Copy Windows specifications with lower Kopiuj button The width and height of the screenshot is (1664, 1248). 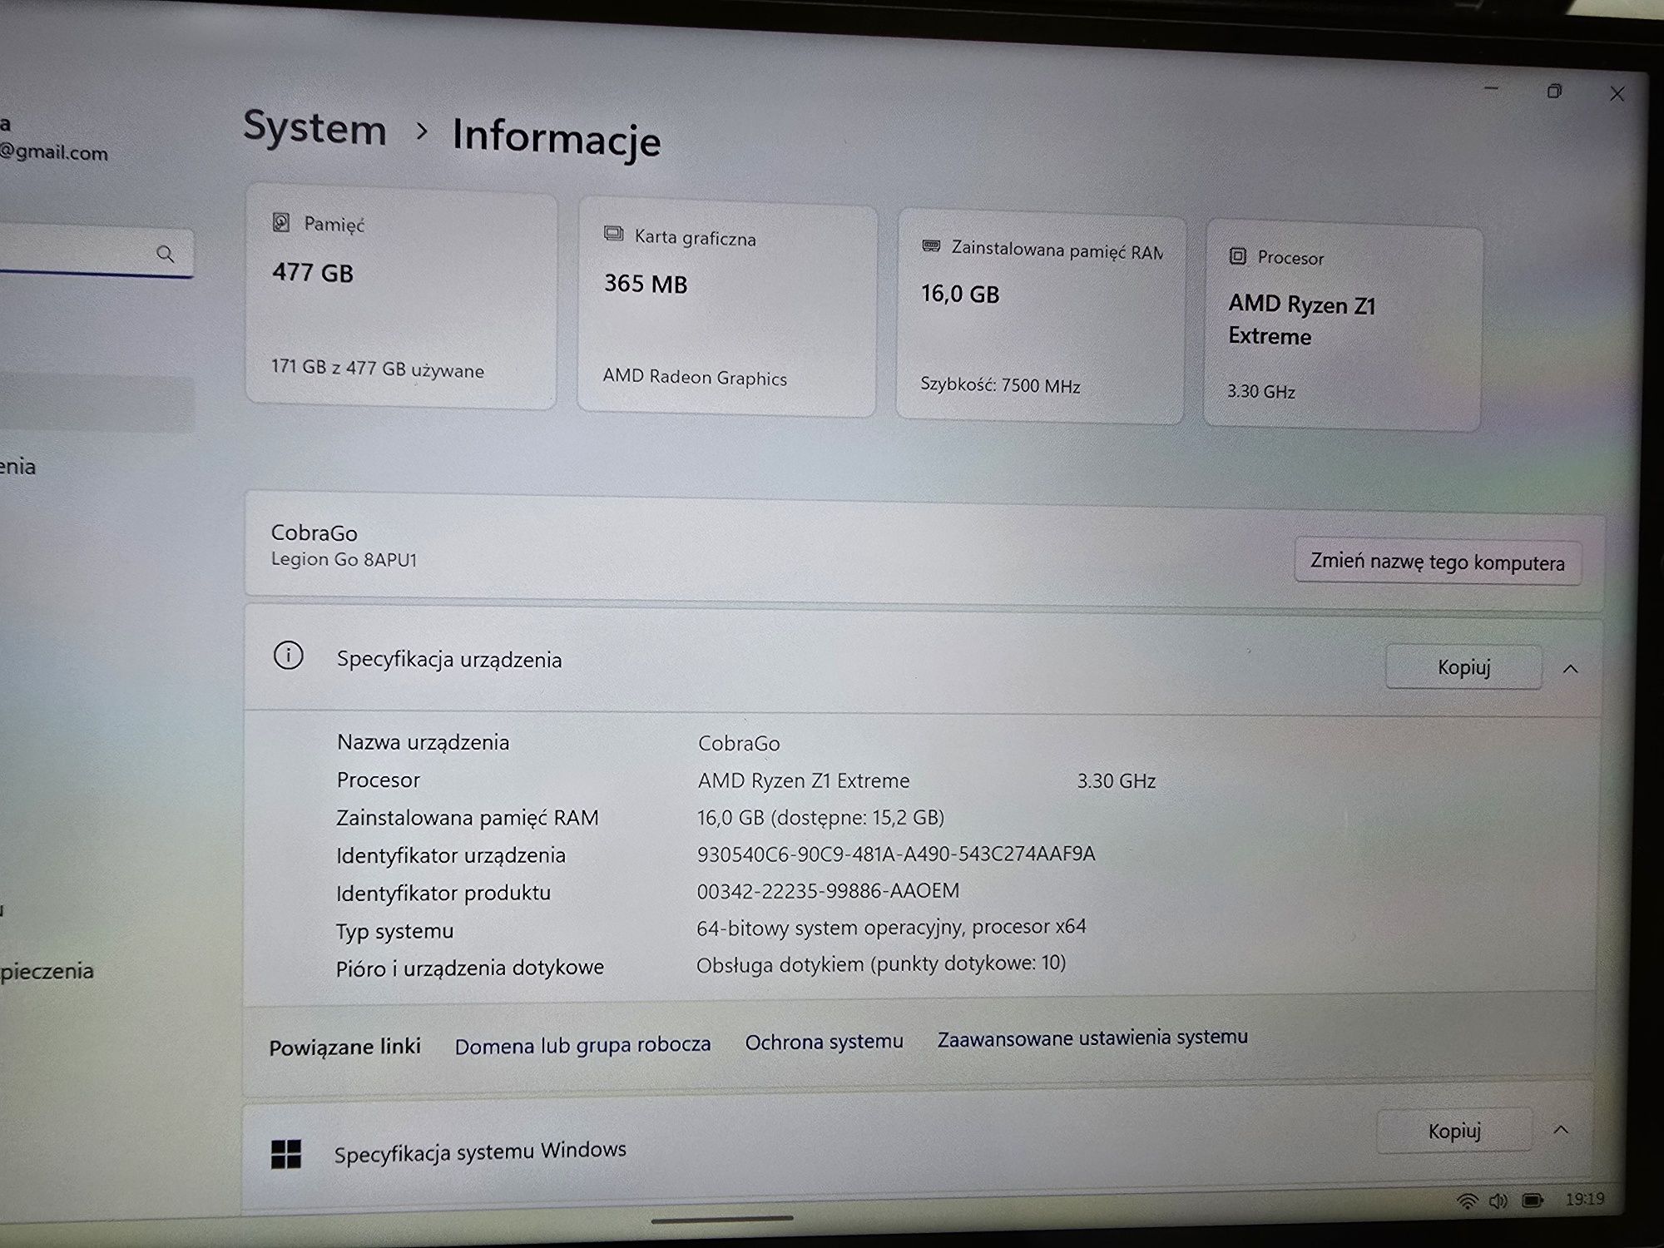point(1454,1131)
